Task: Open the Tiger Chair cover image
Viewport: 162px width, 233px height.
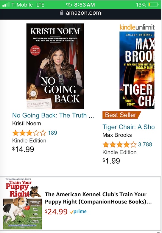Action: click(x=137, y=70)
